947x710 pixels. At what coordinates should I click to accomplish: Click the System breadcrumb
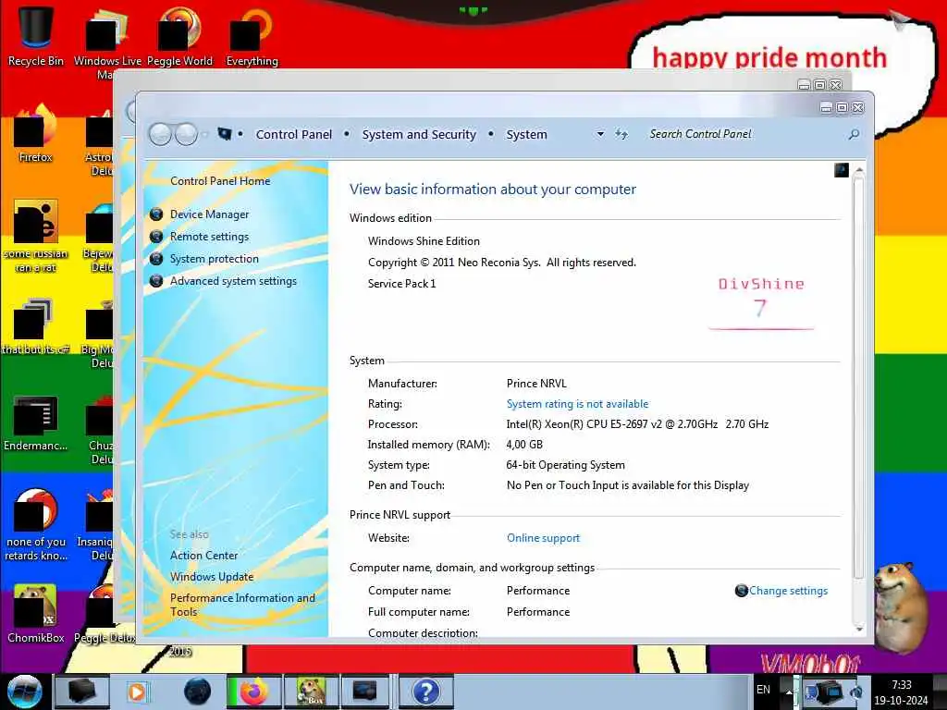[x=526, y=134]
